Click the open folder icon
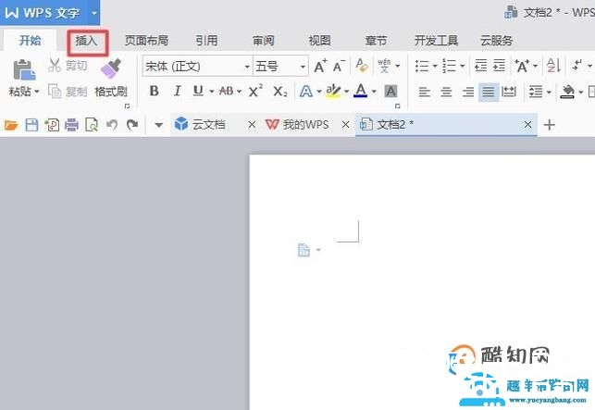Viewport: 595px width, 410px height. pyautogui.click(x=11, y=125)
